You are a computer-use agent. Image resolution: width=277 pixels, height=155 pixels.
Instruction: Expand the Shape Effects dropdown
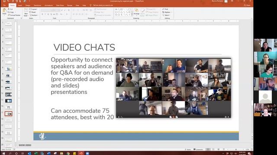click(x=152, y=15)
